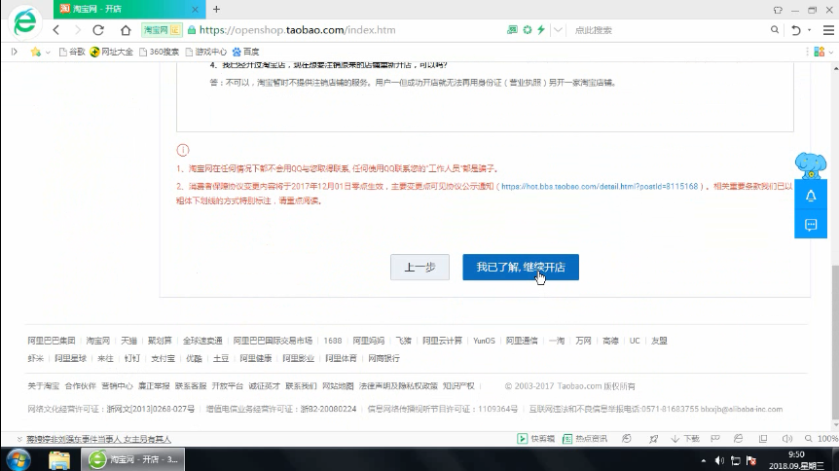This screenshot has width=839, height=471.
Task: Open the 阿里巴巴集团 footer link
Action: coord(52,341)
